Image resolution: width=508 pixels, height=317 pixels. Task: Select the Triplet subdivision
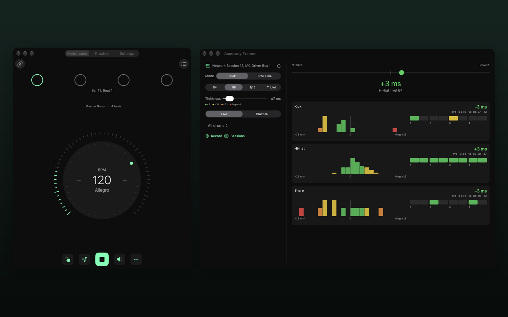tap(271, 87)
